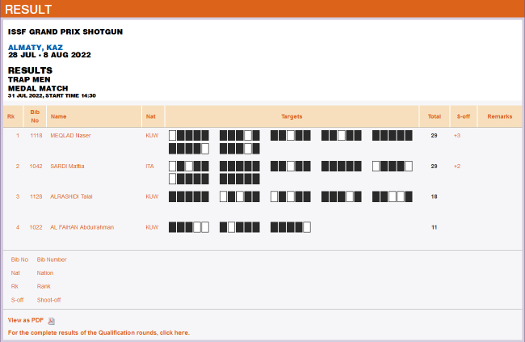Click the start time line 31 JUL 2022

pos(52,95)
